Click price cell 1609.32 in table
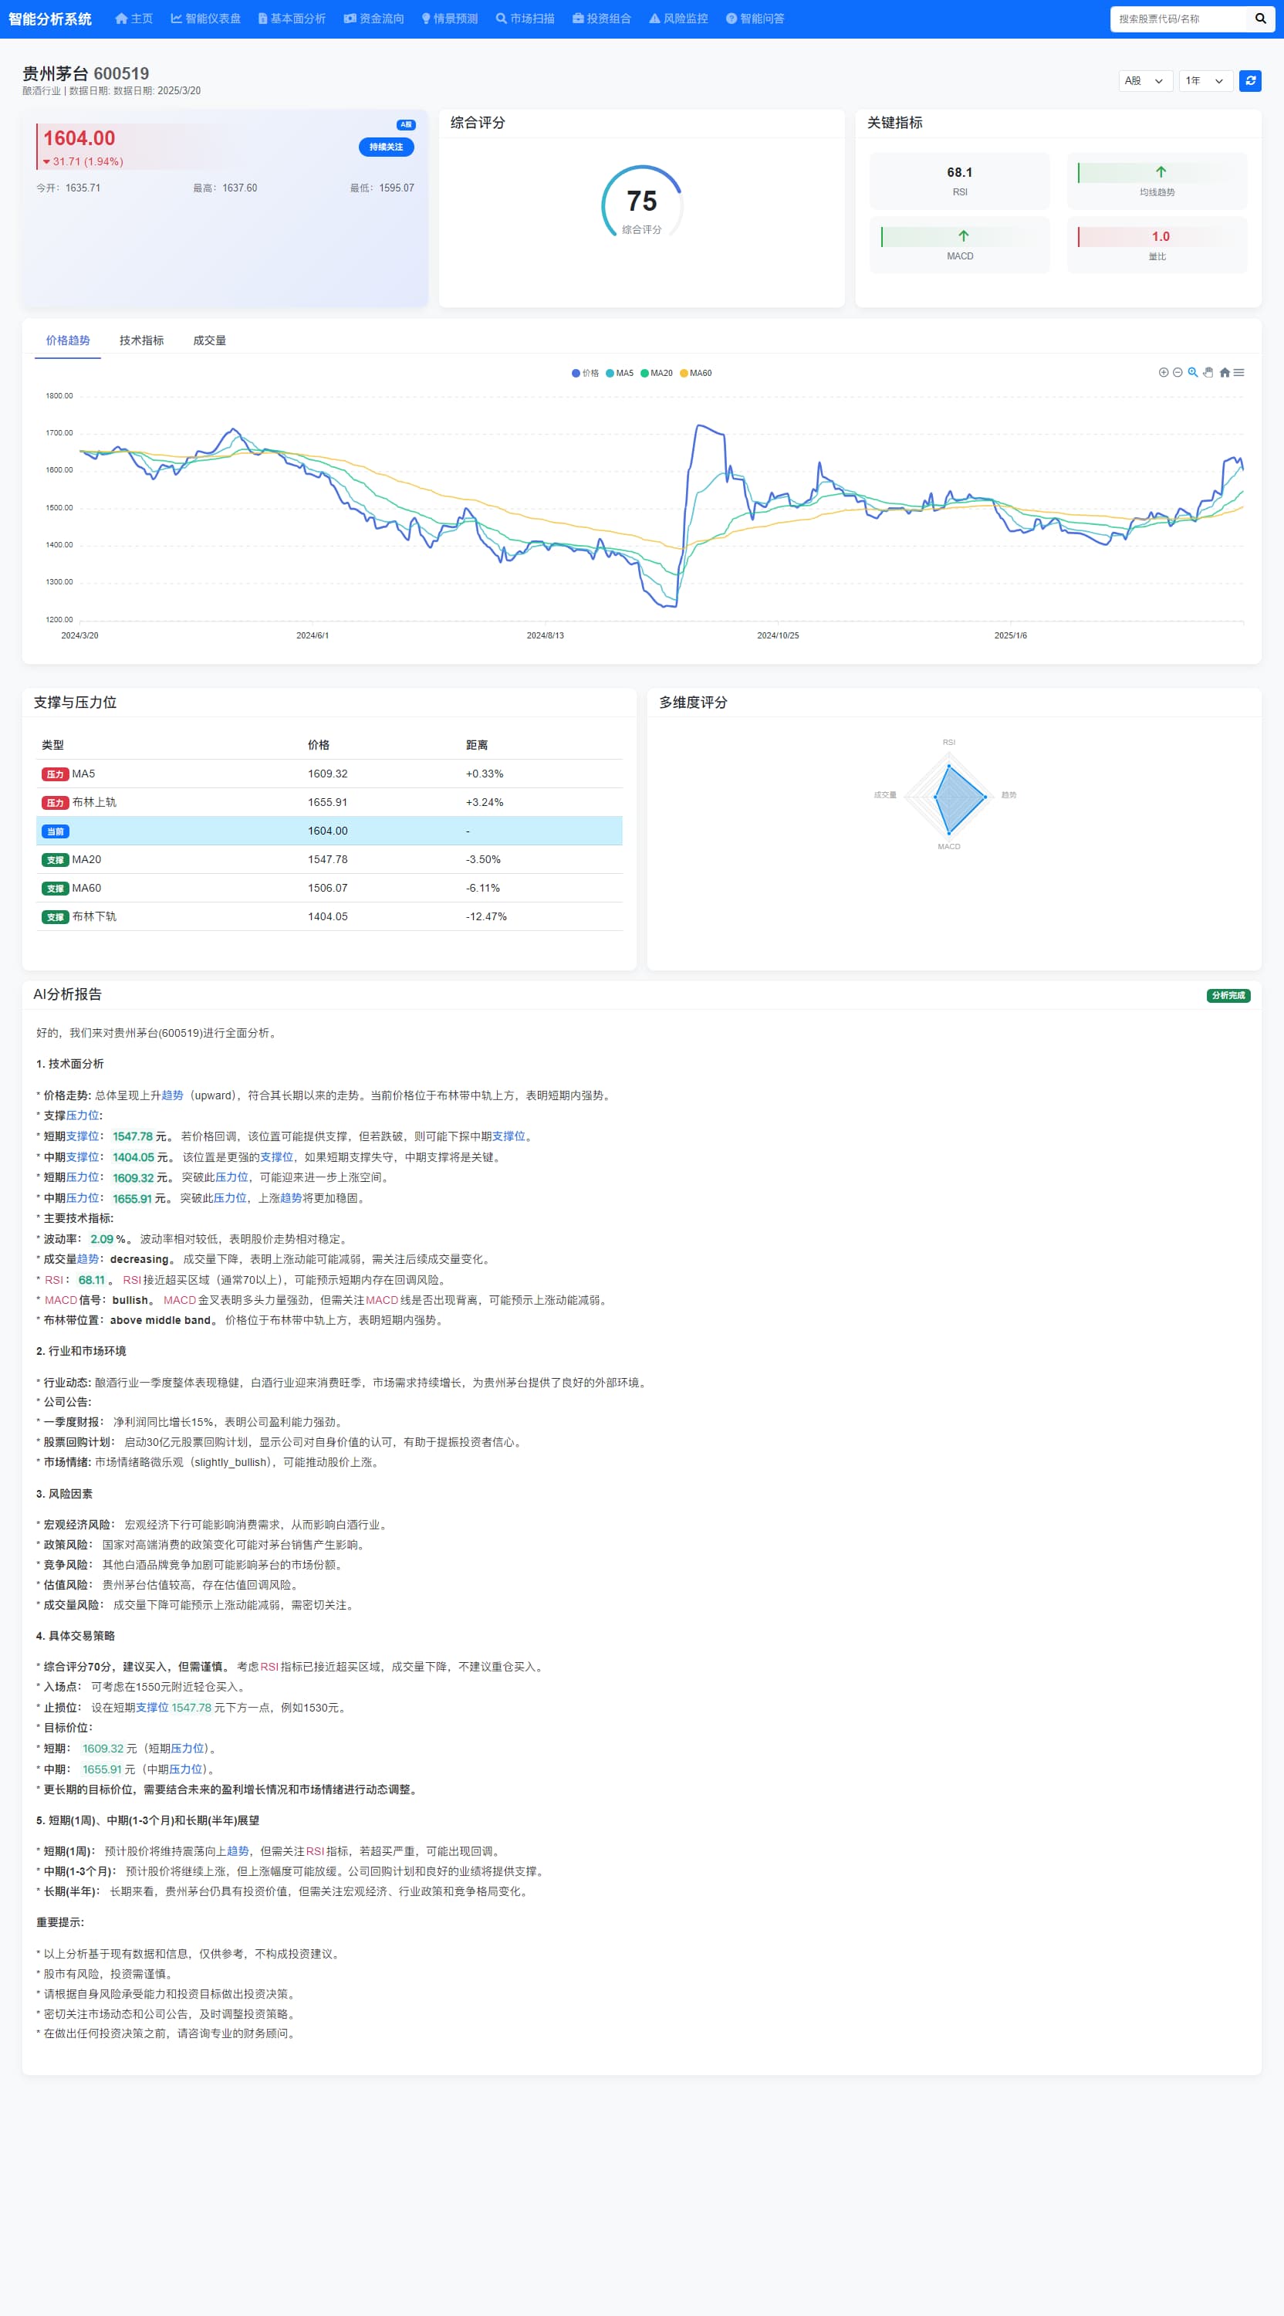The width and height of the screenshot is (1284, 2316). [x=327, y=774]
